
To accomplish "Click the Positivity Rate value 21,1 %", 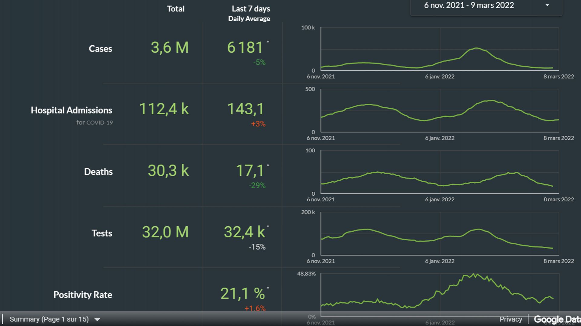I will (243, 293).
